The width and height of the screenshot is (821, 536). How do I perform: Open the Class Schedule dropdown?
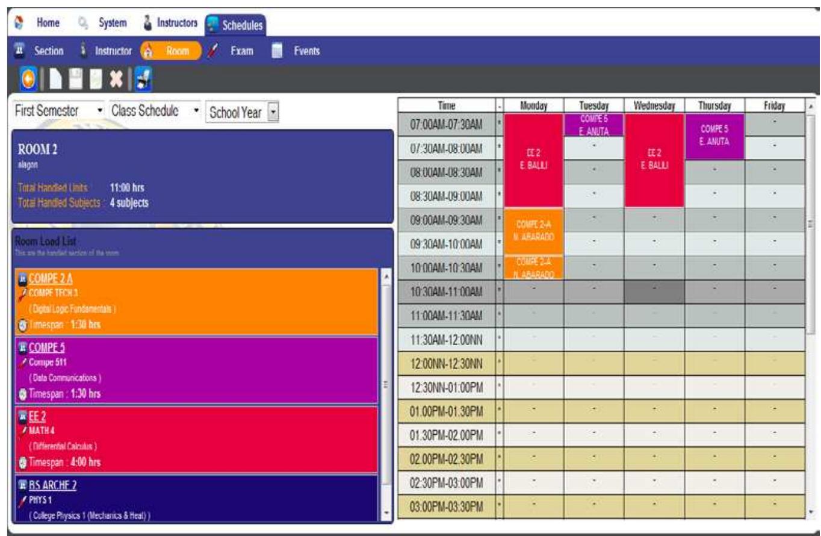155,111
